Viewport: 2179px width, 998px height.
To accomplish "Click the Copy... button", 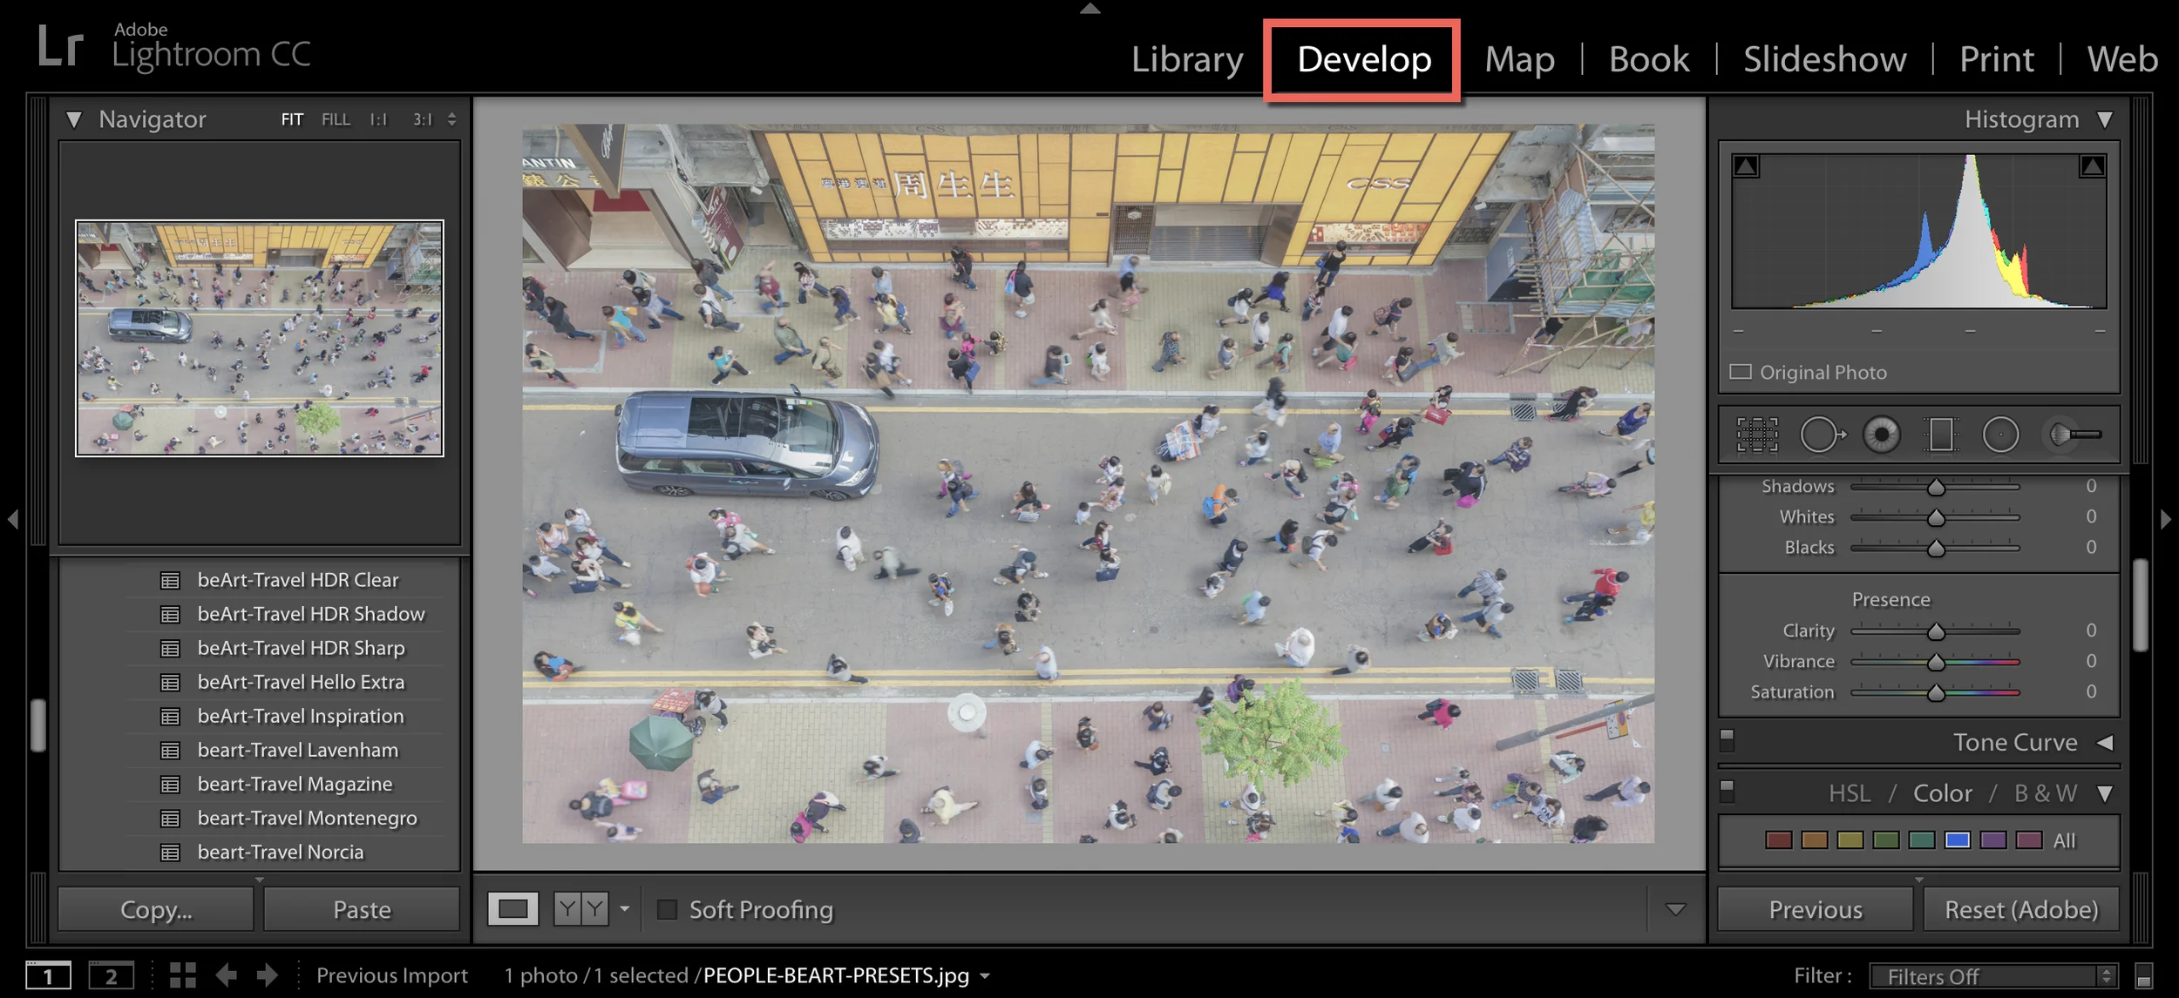I will pos(156,909).
